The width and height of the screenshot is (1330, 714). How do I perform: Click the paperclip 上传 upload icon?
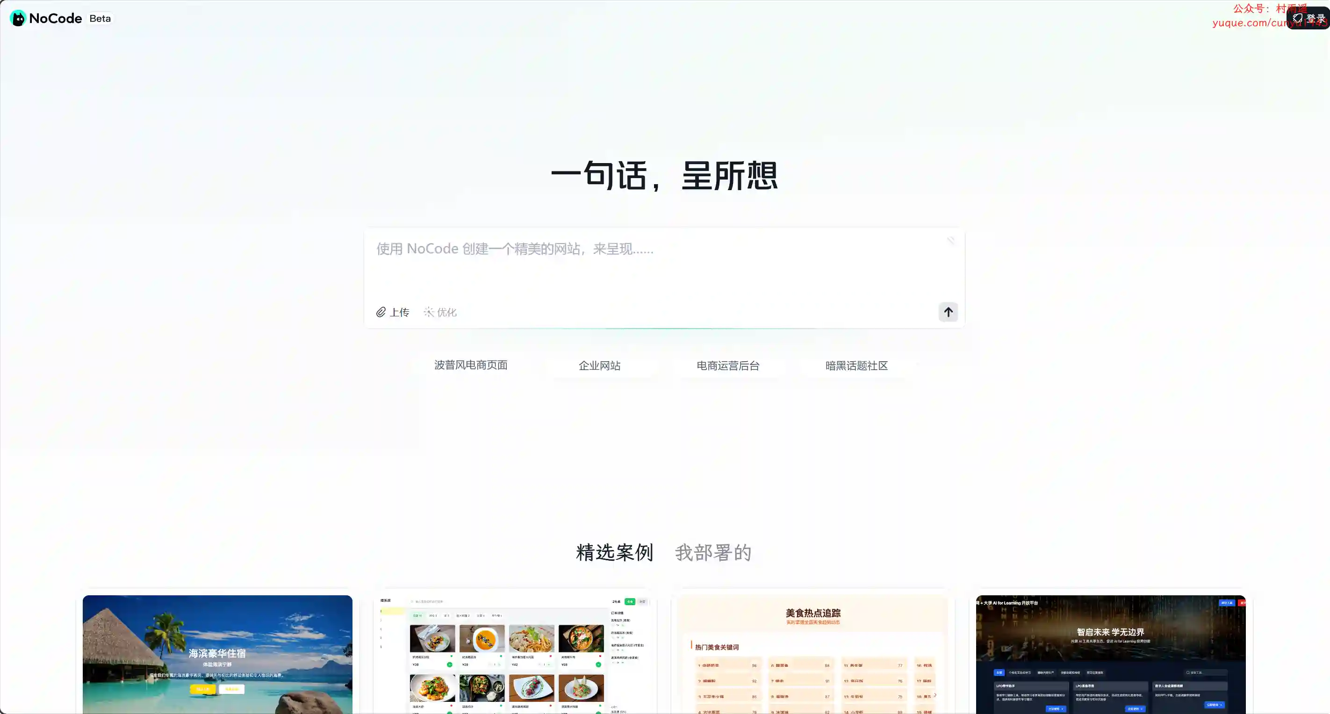(x=381, y=312)
